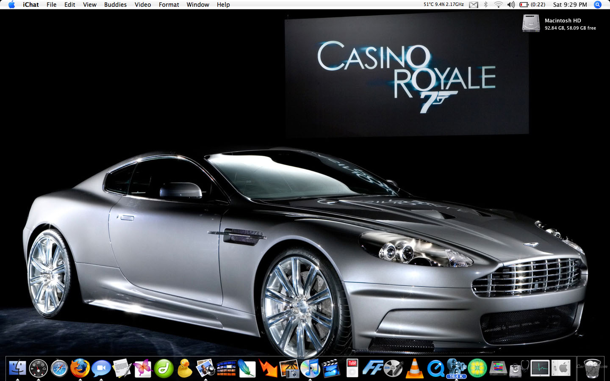Open the Apple menu
This screenshot has height=381, width=610.
(11, 5)
